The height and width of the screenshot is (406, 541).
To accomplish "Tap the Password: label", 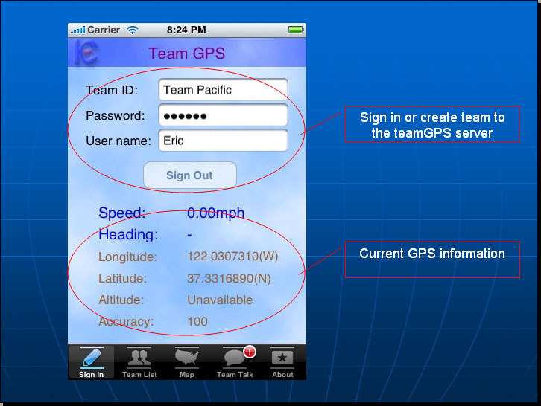I will click(116, 115).
